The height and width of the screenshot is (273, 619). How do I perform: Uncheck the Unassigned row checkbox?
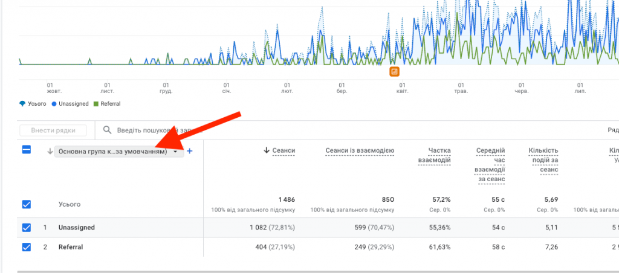27,228
